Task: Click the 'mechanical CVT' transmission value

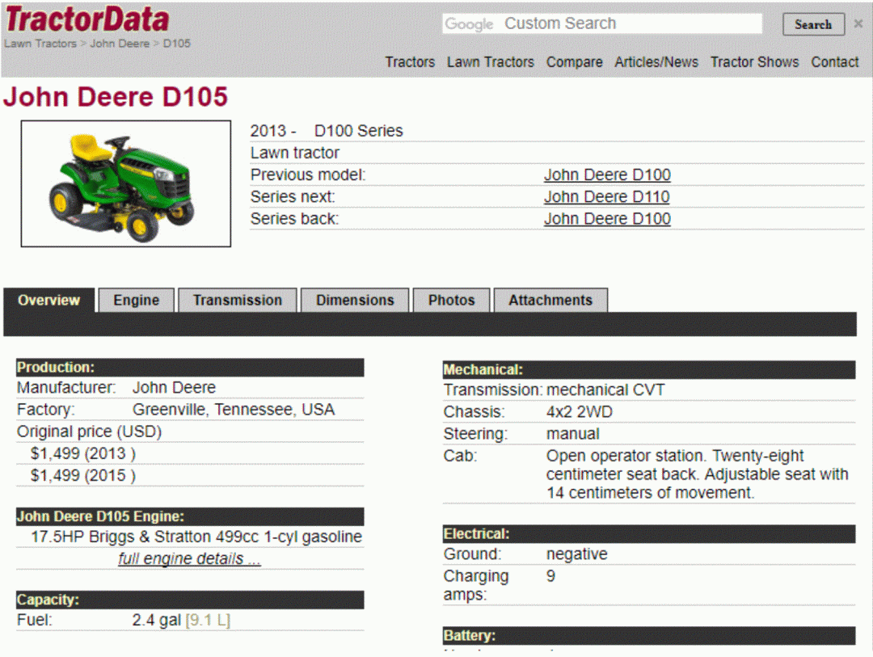Action: (x=605, y=390)
